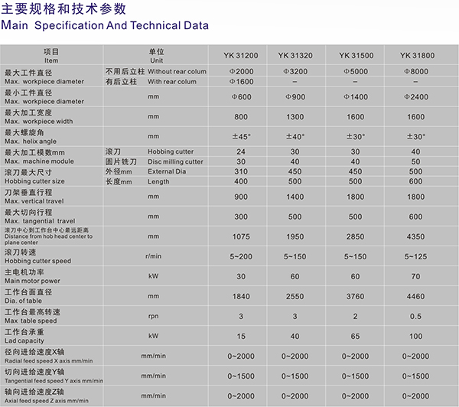This screenshot has height=407, width=459.
Task: Click the '65' load capacity cell
Action: tap(356, 336)
